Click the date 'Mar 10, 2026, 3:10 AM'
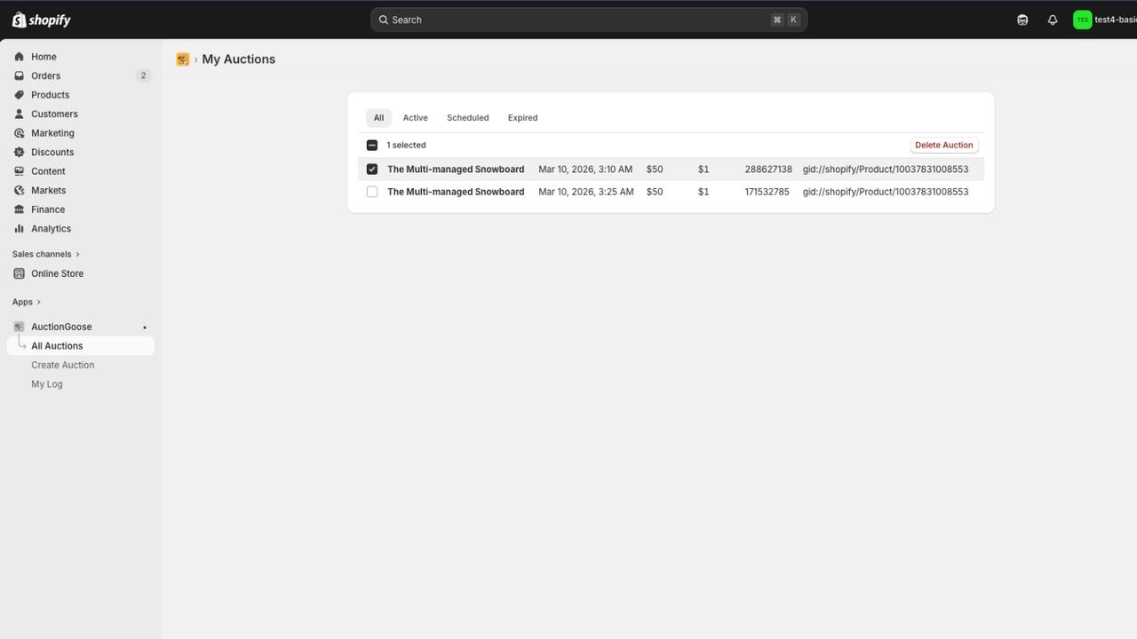Screen dimensions: 1137x639 tap(585, 170)
